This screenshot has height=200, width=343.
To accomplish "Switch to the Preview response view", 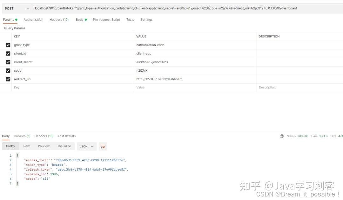I will click(x=44, y=146).
